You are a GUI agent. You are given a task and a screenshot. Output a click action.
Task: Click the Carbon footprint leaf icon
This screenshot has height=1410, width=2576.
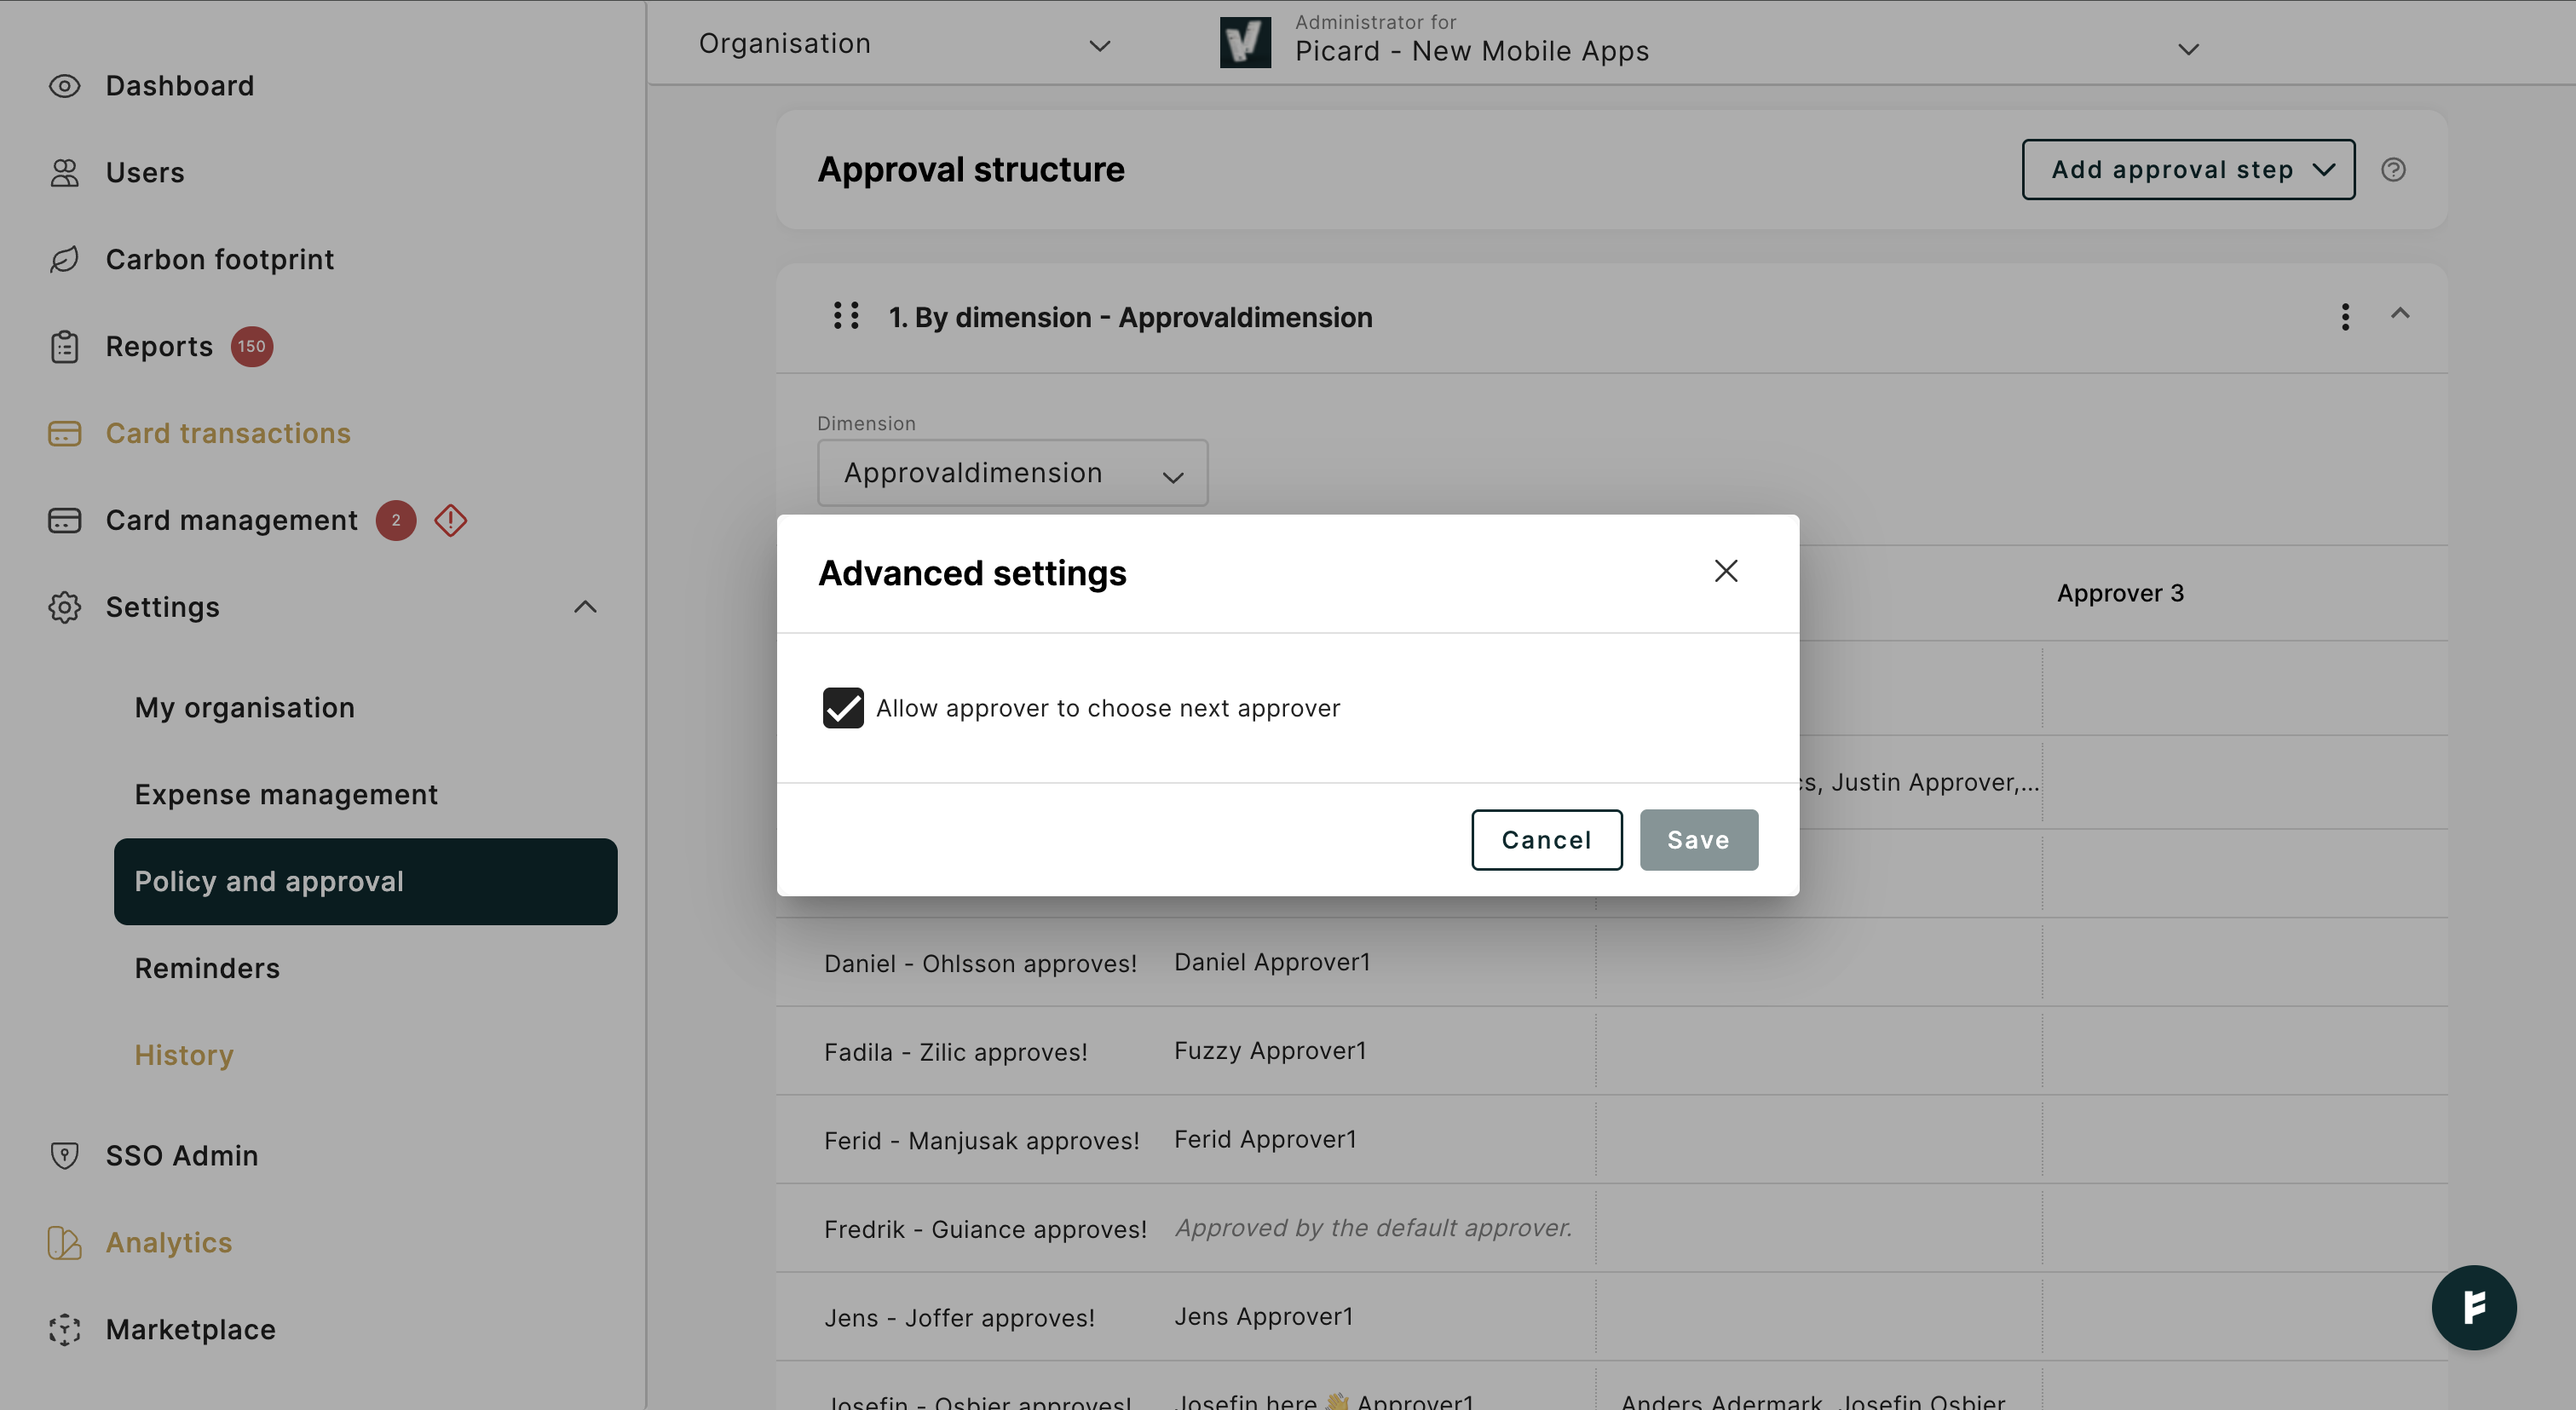64,260
